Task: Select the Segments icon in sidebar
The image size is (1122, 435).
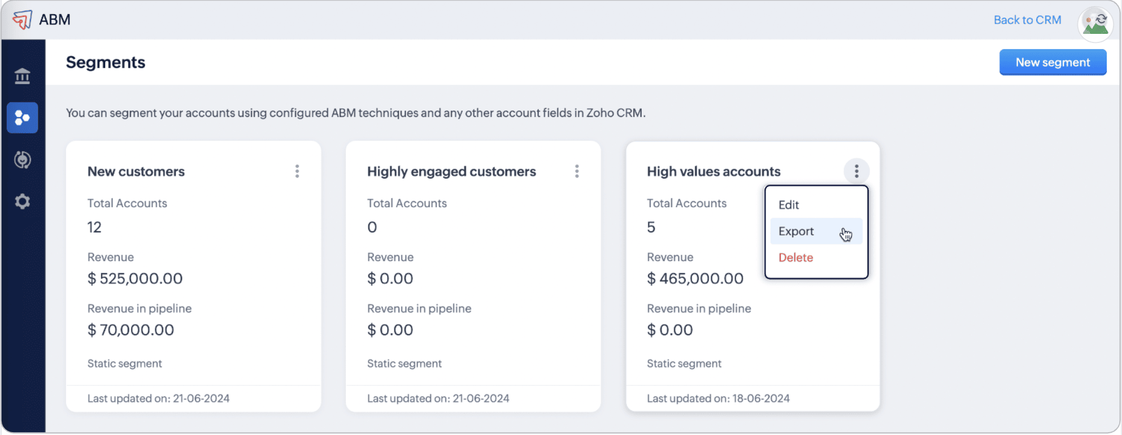Action: (23, 118)
